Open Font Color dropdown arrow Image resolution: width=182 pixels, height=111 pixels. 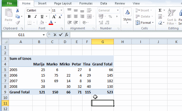(55, 23)
